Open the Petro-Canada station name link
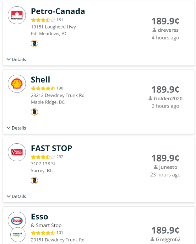Viewport: 196px width, 244px height. coord(58,11)
